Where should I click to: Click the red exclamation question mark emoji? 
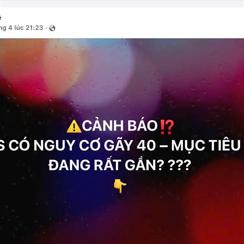coord(167,127)
